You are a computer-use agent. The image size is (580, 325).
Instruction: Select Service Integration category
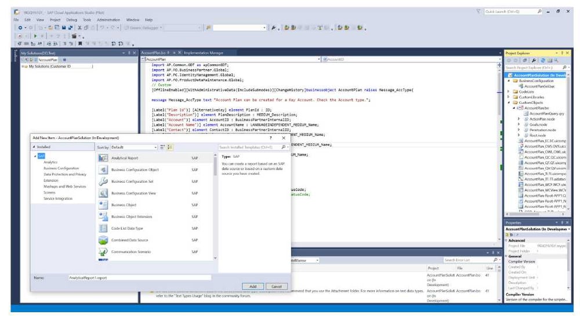58,198
